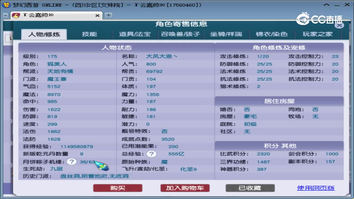The image size is (354, 199).
Task: Click the 积分 其他 section header
Action: pos(279,146)
